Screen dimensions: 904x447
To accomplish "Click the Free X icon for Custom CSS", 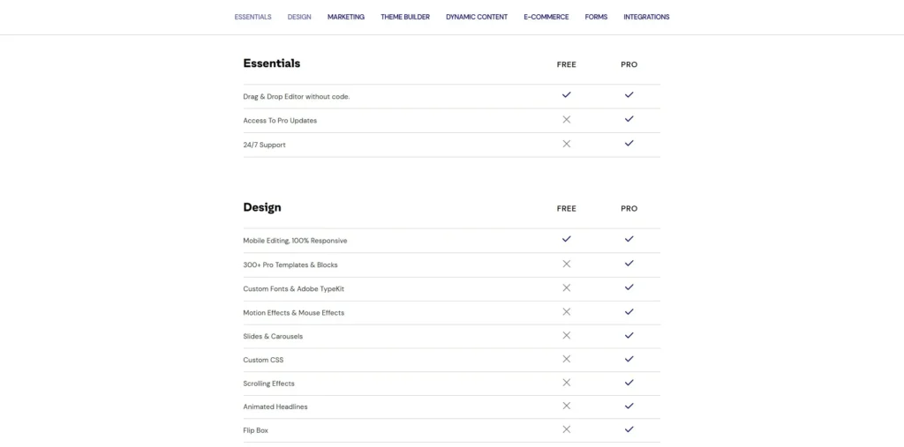I will click(x=567, y=359).
